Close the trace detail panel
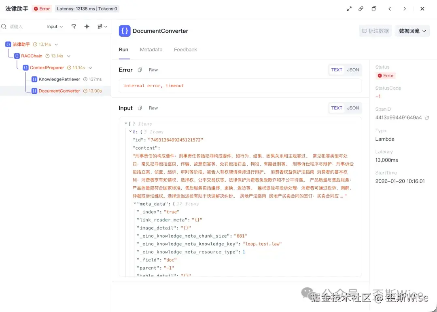Image resolution: width=437 pixels, height=312 pixels. click(x=422, y=9)
